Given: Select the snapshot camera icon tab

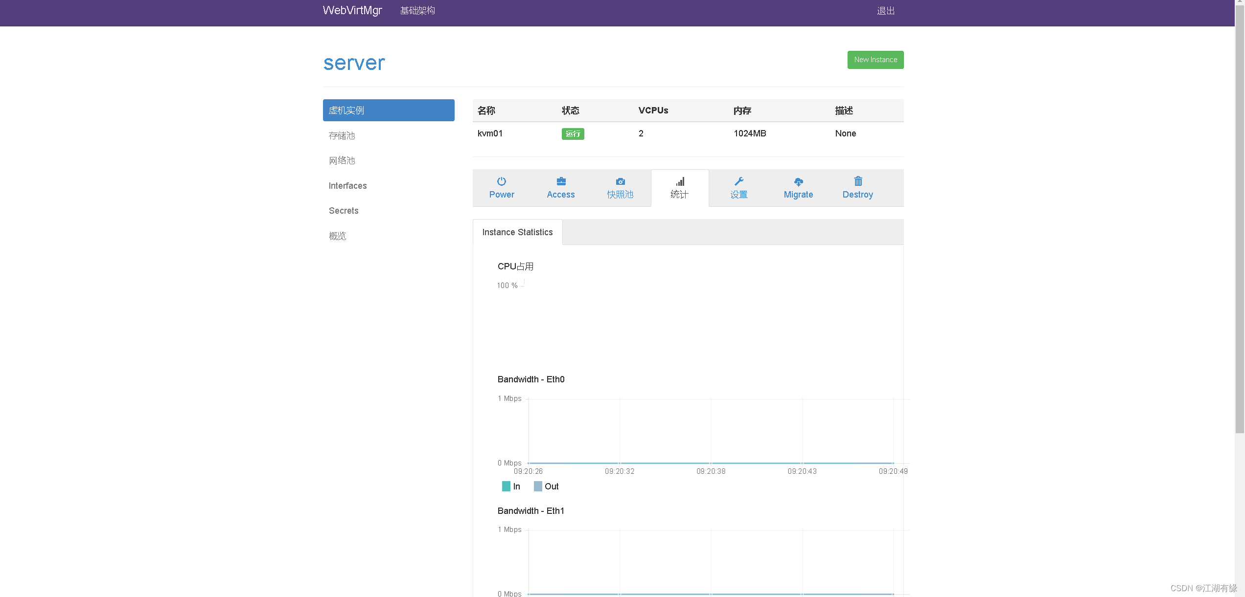Looking at the screenshot, I should coord(620,181).
